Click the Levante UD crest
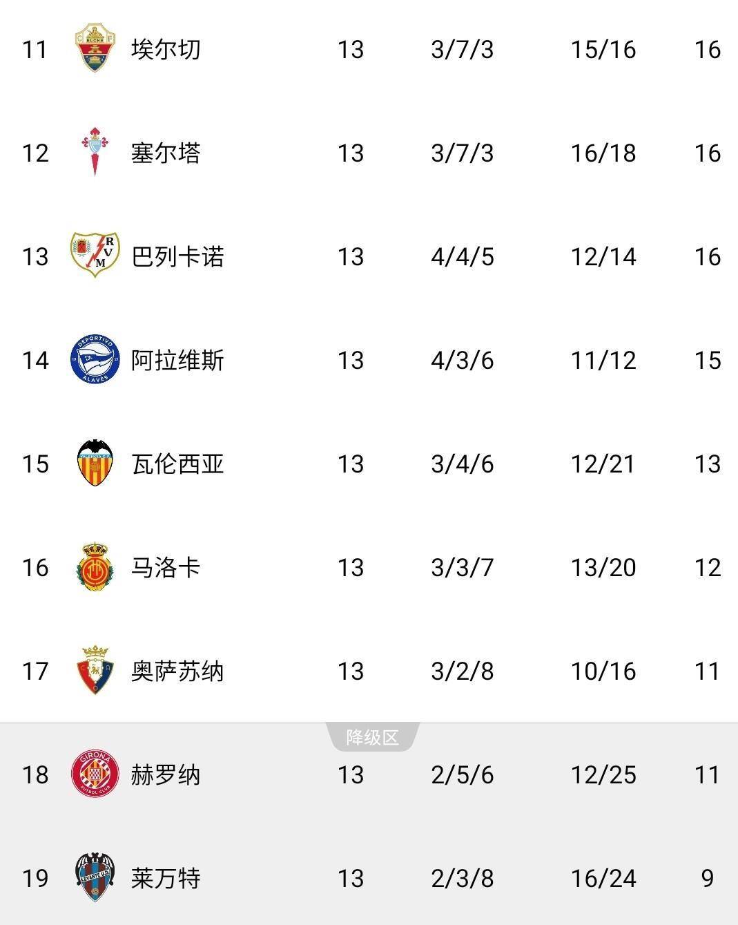Image resolution: width=738 pixels, height=925 pixels. [x=95, y=877]
